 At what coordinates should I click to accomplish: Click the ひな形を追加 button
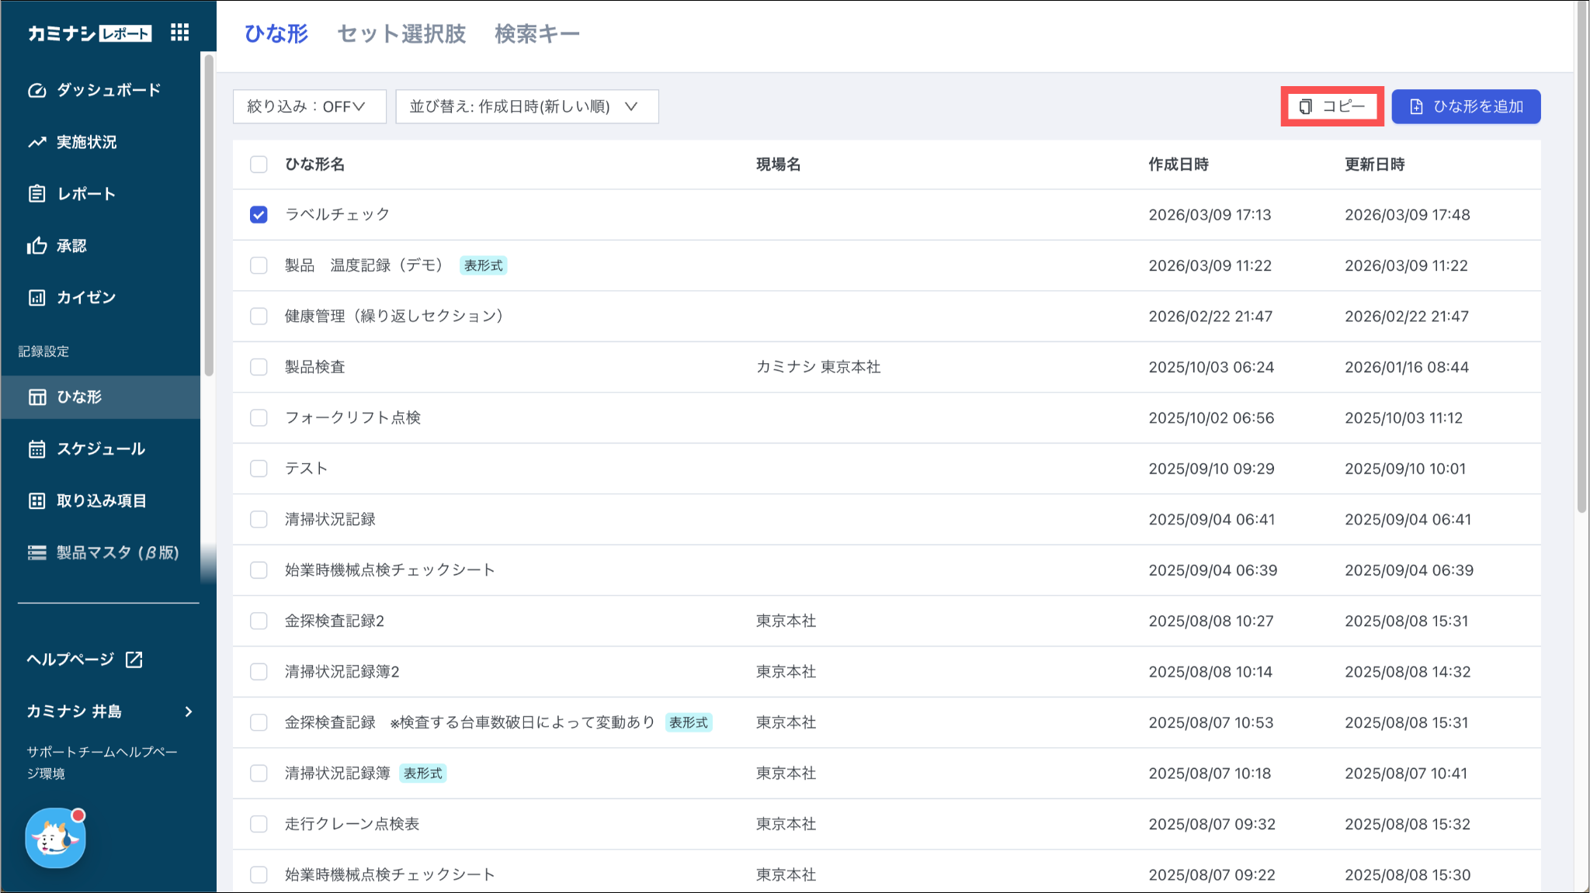point(1465,106)
